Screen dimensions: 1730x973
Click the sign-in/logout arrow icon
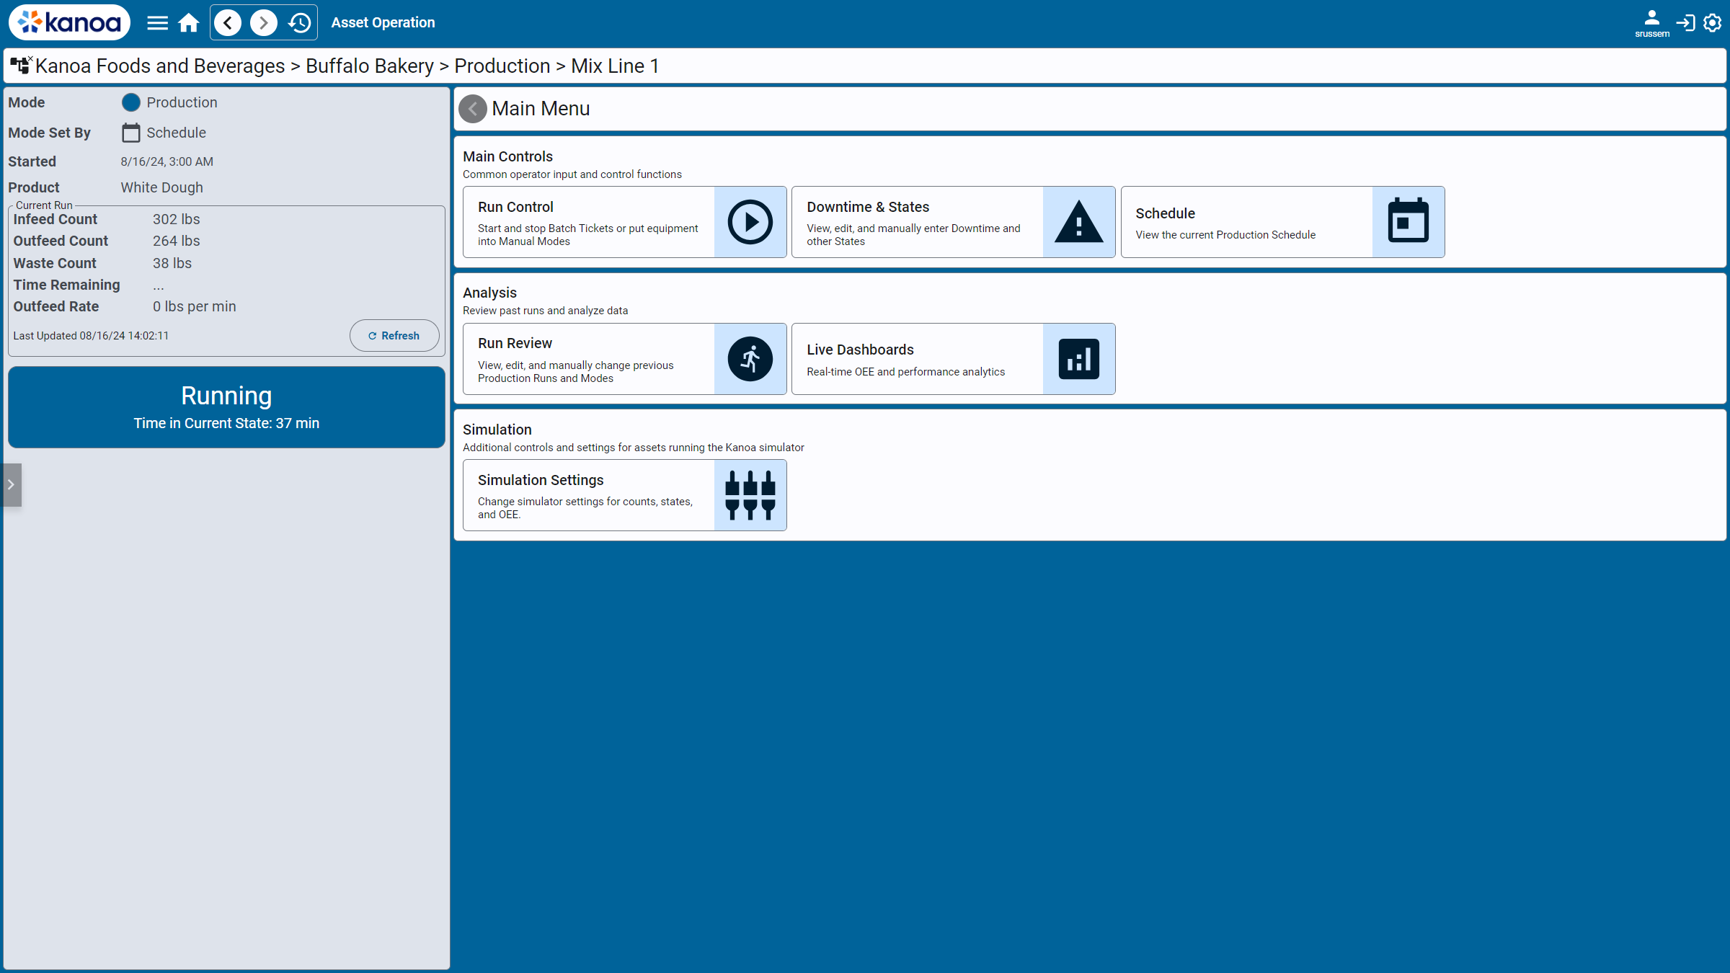[1685, 23]
